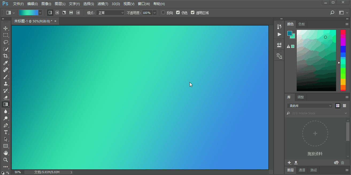The width and height of the screenshot is (351, 175).
Task: Open the 滤镜(T) menu
Action: [103, 4]
